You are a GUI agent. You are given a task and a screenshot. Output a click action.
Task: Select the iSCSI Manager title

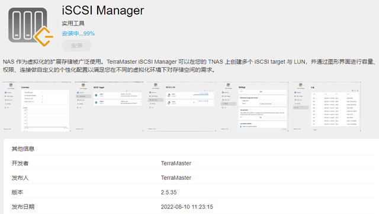(x=102, y=11)
